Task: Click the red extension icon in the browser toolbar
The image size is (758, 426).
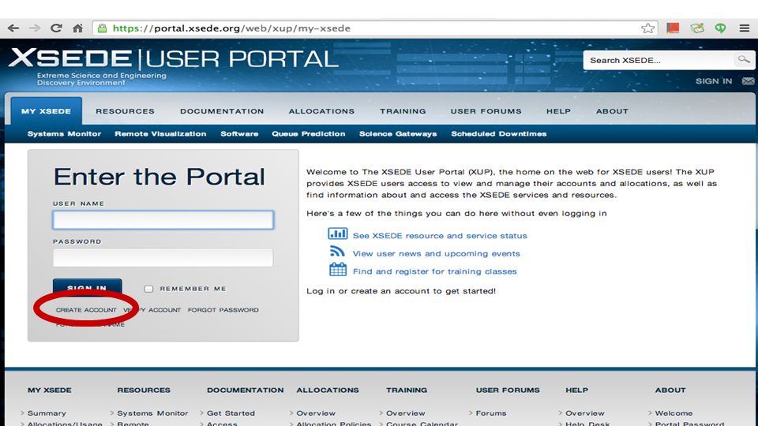Action: [673, 28]
